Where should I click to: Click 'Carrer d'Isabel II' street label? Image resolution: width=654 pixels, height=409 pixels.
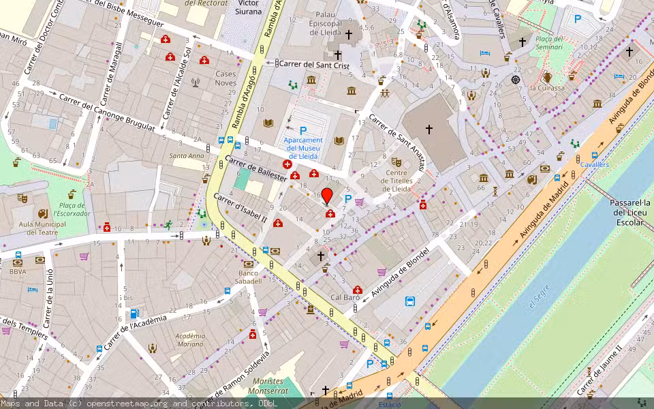[240, 208]
